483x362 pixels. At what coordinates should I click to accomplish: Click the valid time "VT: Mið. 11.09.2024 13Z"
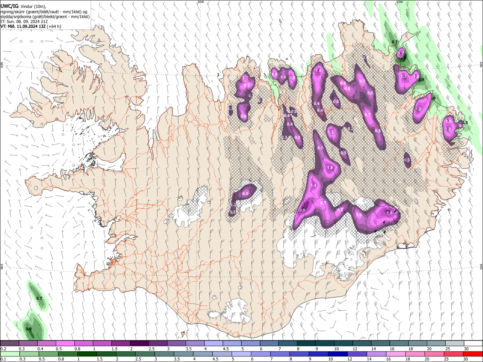click(x=23, y=26)
